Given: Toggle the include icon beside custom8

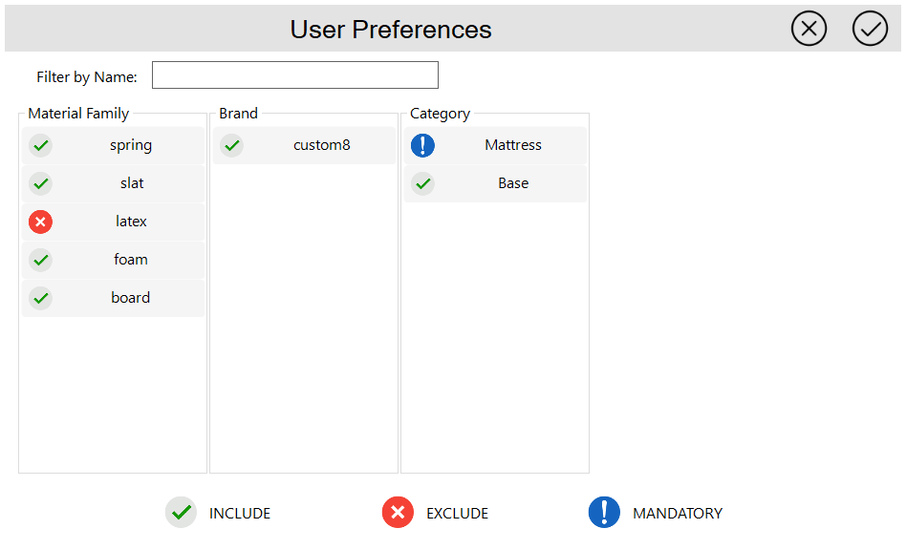Looking at the screenshot, I should point(231,145).
